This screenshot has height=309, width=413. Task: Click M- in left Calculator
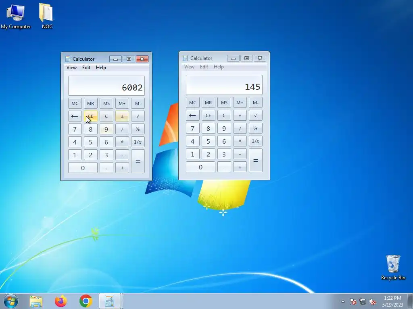pyautogui.click(x=138, y=103)
